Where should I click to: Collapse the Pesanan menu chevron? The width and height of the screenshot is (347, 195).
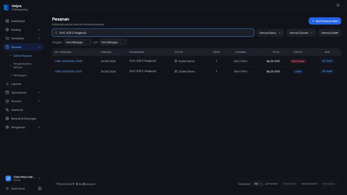(x=39, y=47)
